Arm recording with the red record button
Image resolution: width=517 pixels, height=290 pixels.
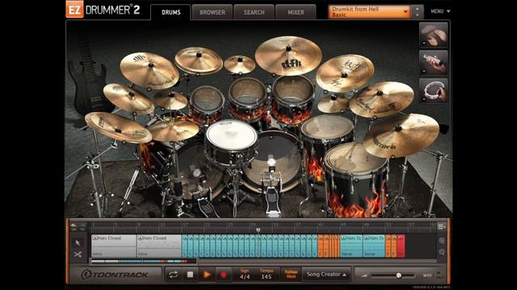point(224,275)
